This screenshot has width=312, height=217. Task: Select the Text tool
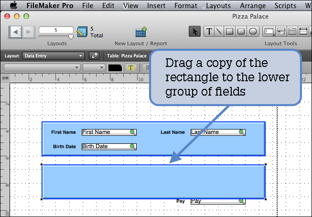(209, 32)
